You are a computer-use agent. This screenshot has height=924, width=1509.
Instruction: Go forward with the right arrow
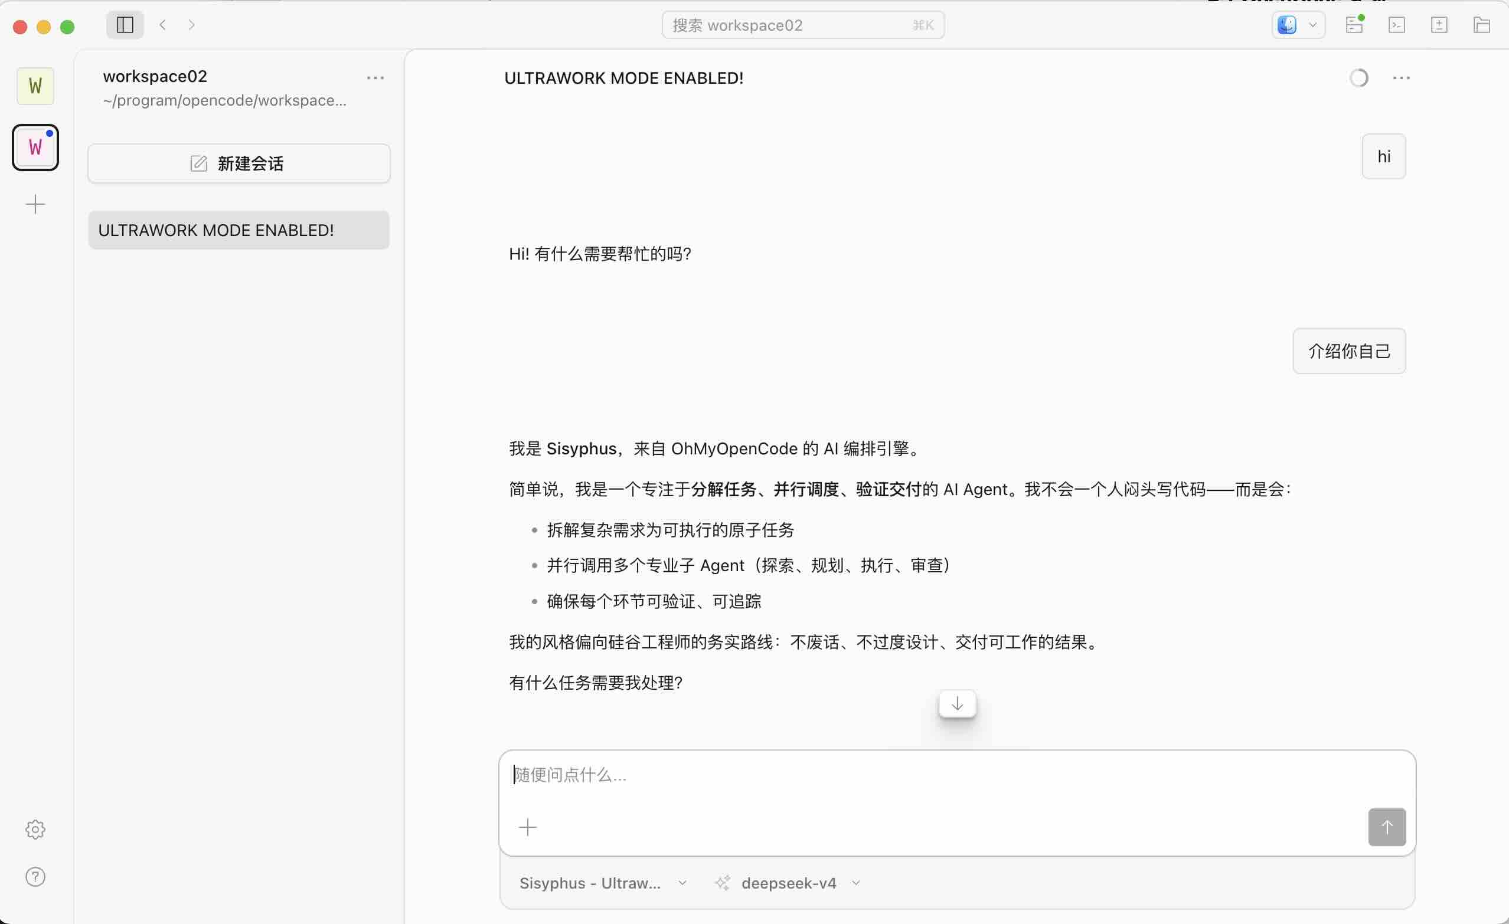[192, 25]
